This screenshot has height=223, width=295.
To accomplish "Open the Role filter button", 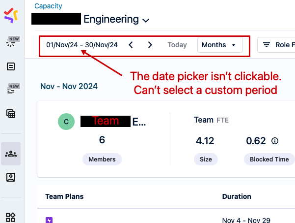I will pyautogui.click(x=277, y=45).
